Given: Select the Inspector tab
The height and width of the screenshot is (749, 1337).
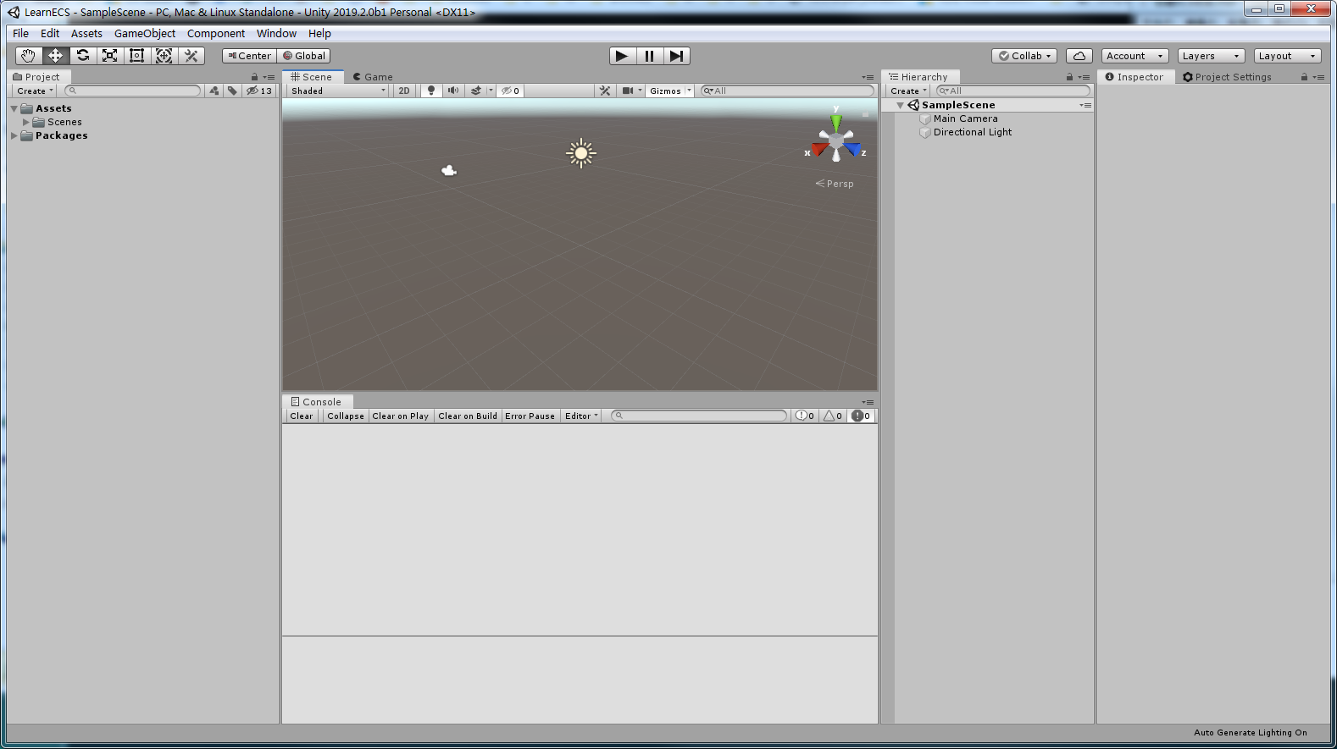Looking at the screenshot, I should point(1135,77).
